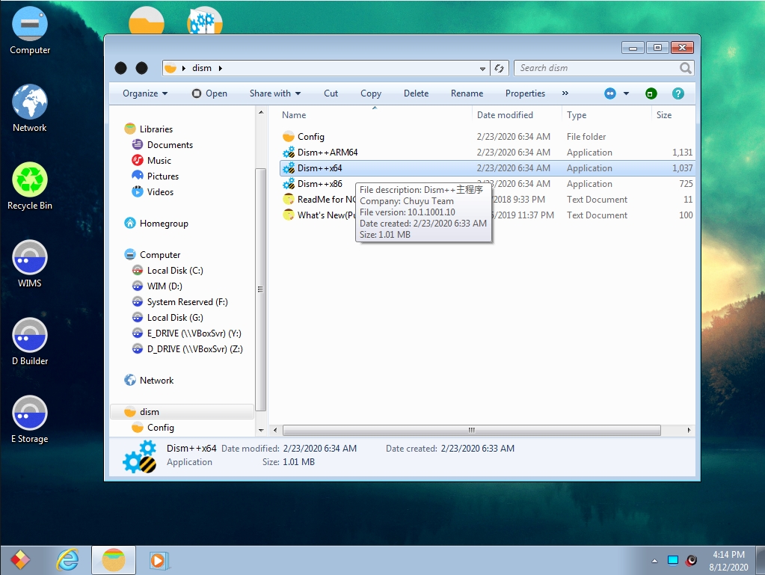Viewport: 765px width, 575px height.
Task: Click the Explorer taskbar button
Action: (113, 560)
